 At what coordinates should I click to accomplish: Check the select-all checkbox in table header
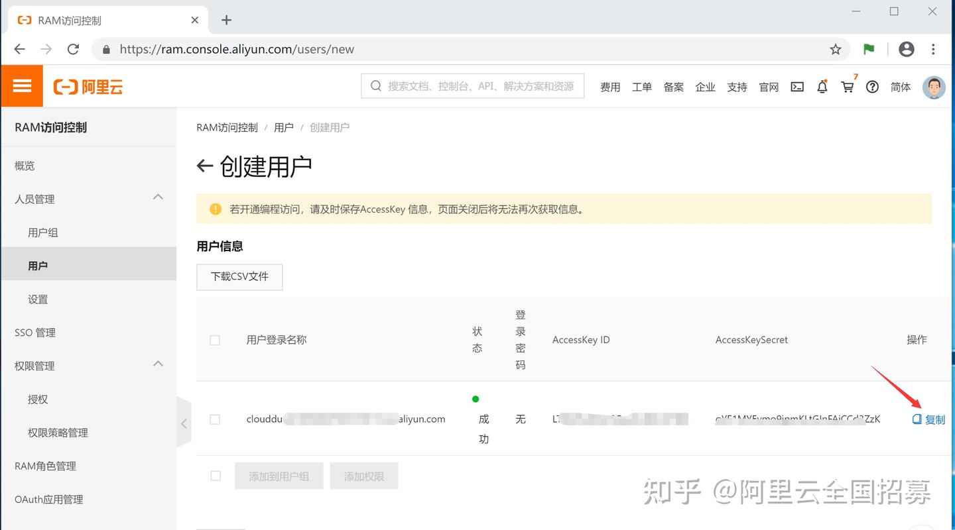pyautogui.click(x=215, y=340)
